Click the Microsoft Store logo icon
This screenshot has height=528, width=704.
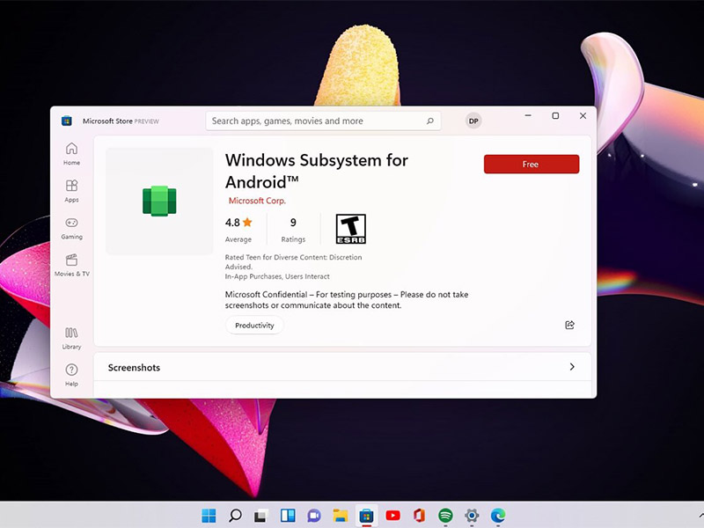67,121
